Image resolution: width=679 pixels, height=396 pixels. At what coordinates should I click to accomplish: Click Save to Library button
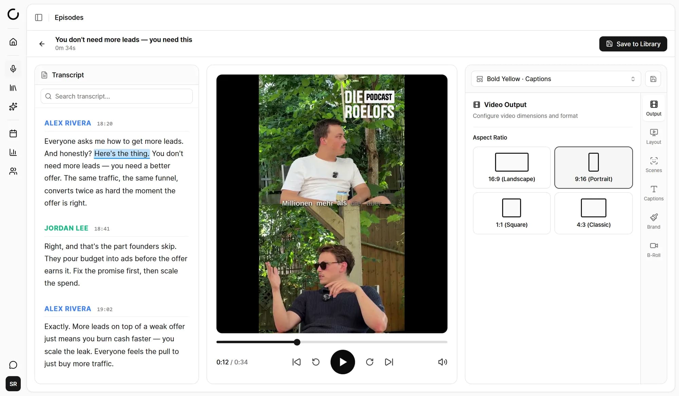[x=633, y=44]
